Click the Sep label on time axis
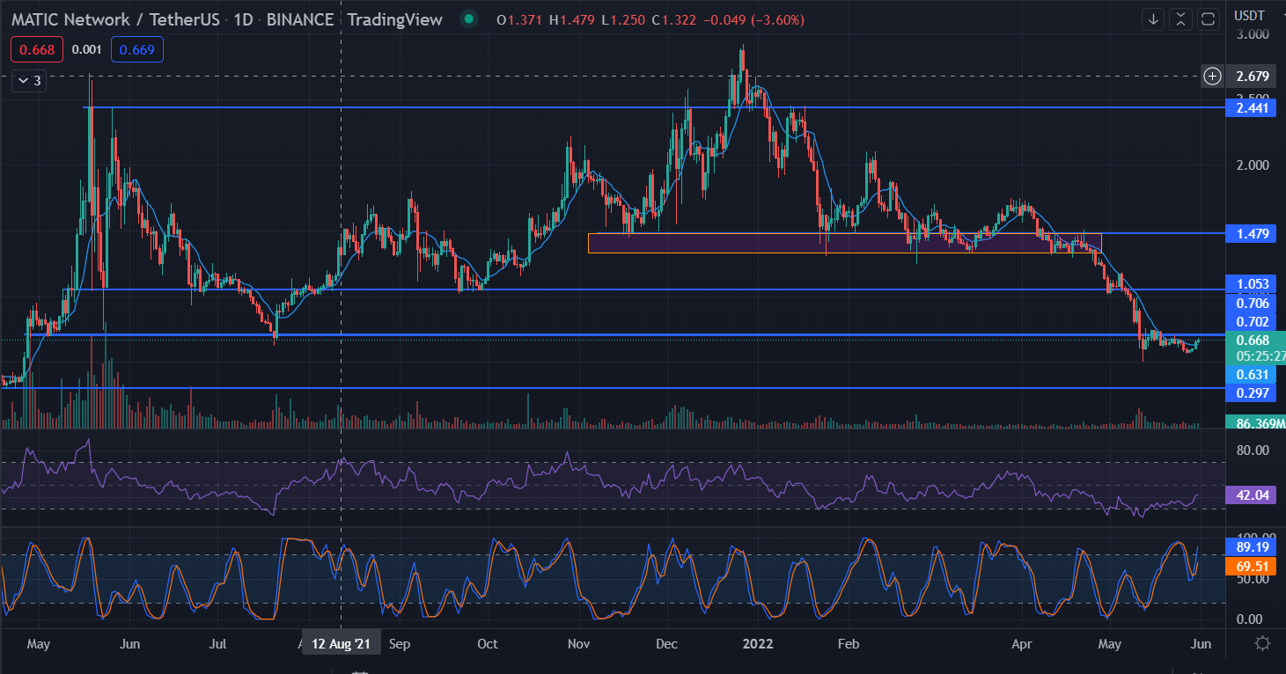The height and width of the screenshot is (674, 1286). [x=400, y=643]
